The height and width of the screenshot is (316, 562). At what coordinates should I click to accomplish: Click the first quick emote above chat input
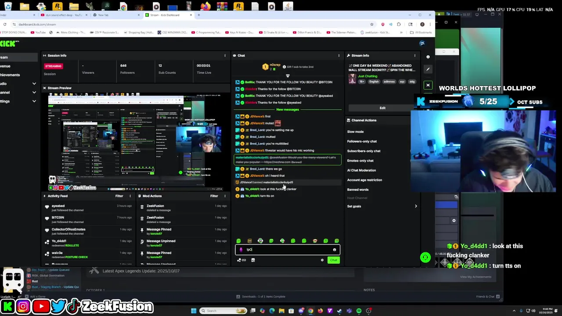tap(238, 241)
